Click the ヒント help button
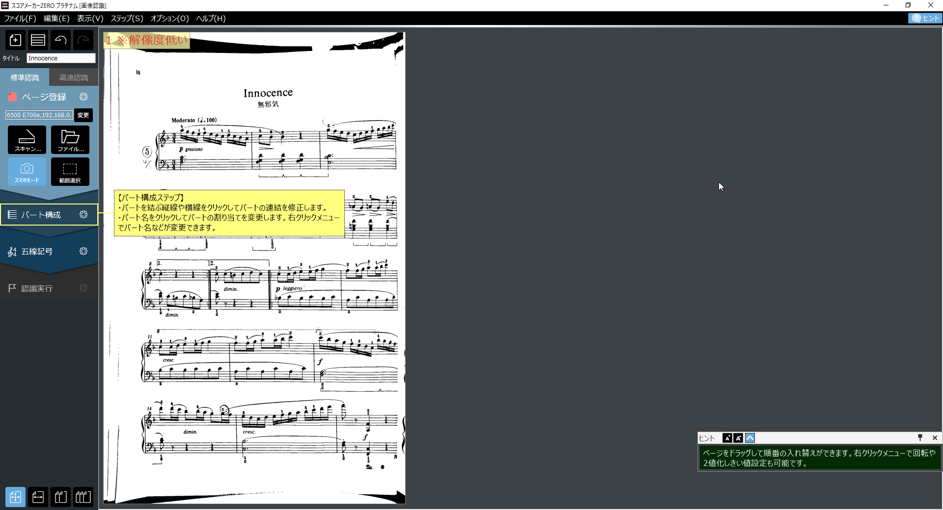Screen dimensions: 943x510 click(x=925, y=18)
